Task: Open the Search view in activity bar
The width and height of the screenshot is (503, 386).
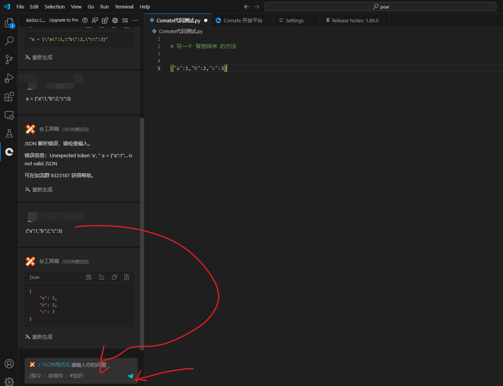Action: point(9,41)
